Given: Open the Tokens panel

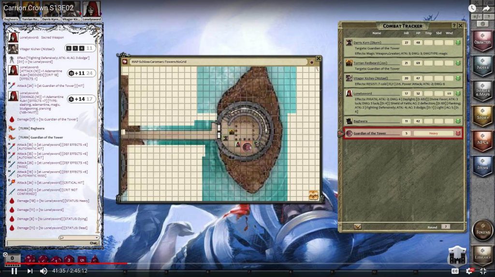Looking at the screenshot, I should pos(483,230).
